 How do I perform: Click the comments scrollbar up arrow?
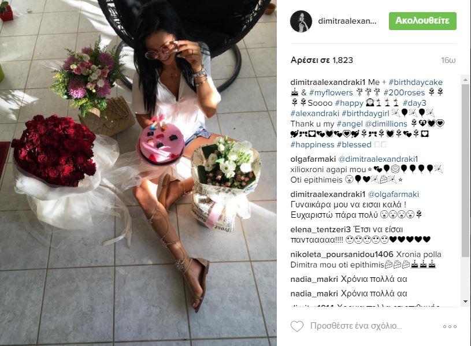click(x=465, y=80)
